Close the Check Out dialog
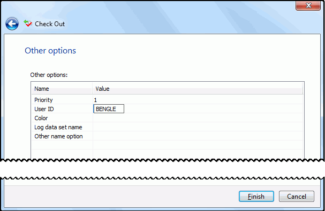 point(308,5)
